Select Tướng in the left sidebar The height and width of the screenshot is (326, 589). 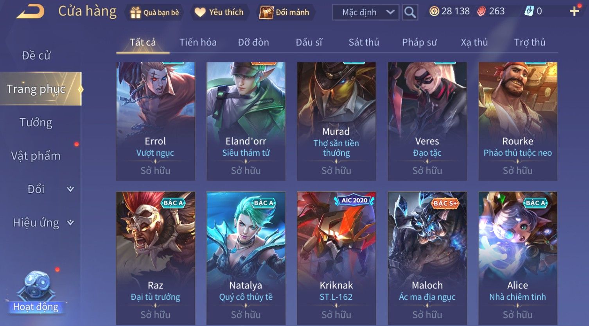[36, 123]
